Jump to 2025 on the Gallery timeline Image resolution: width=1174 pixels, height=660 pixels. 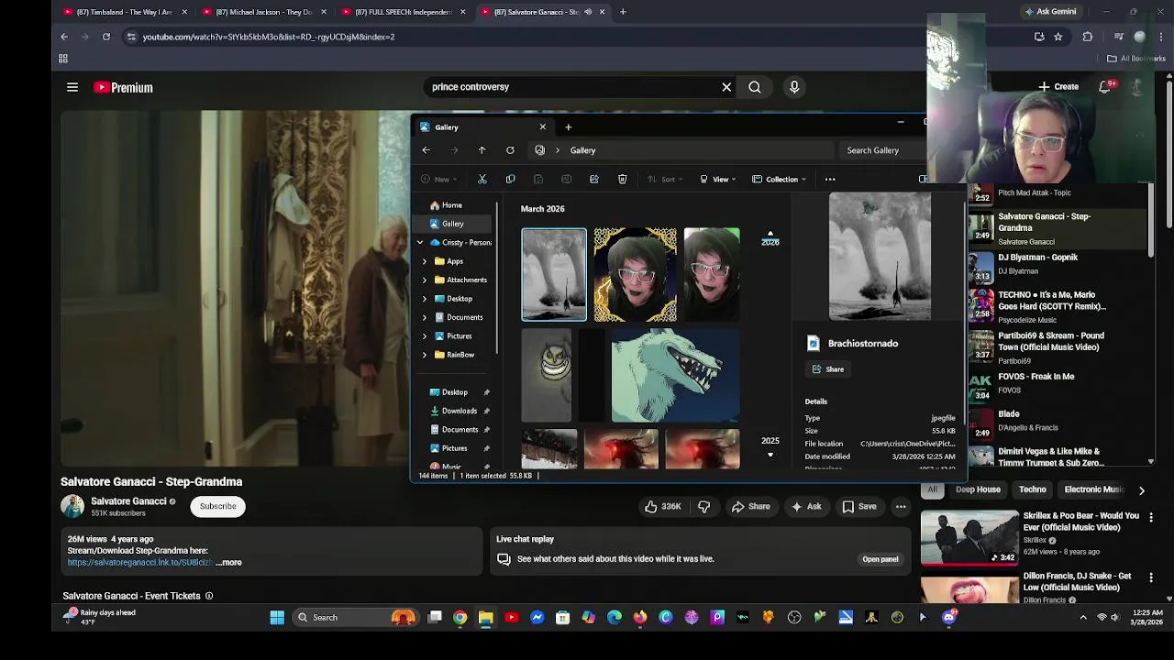(770, 441)
